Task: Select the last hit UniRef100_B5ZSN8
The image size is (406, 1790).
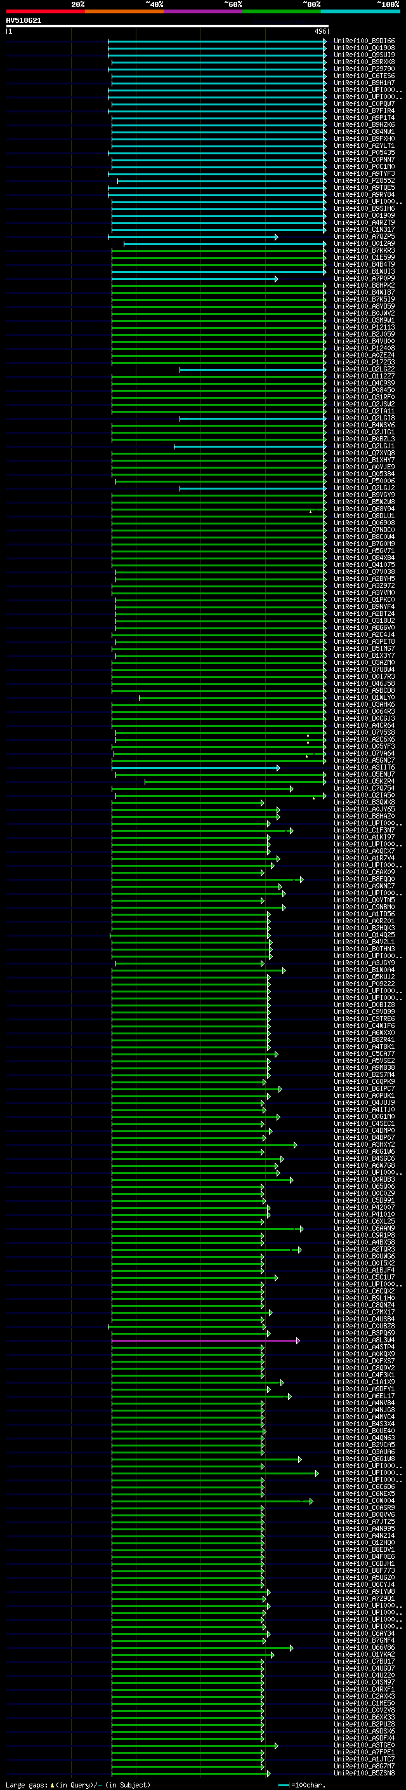Action: pos(364,1773)
